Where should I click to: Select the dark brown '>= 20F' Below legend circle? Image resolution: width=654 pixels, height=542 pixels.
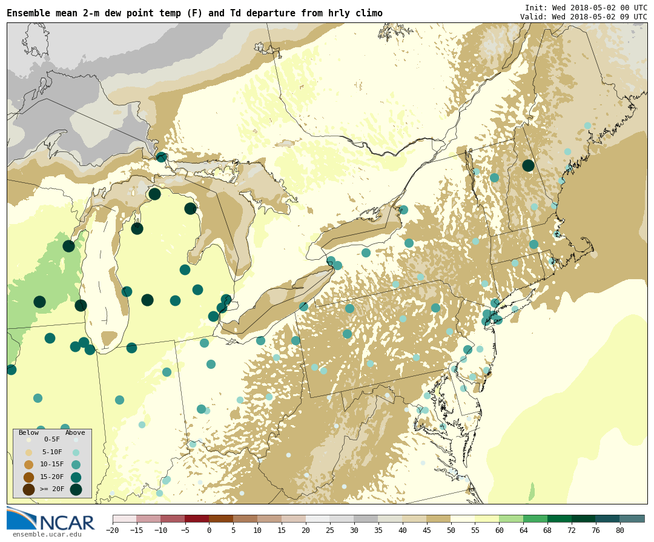pos(28,489)
